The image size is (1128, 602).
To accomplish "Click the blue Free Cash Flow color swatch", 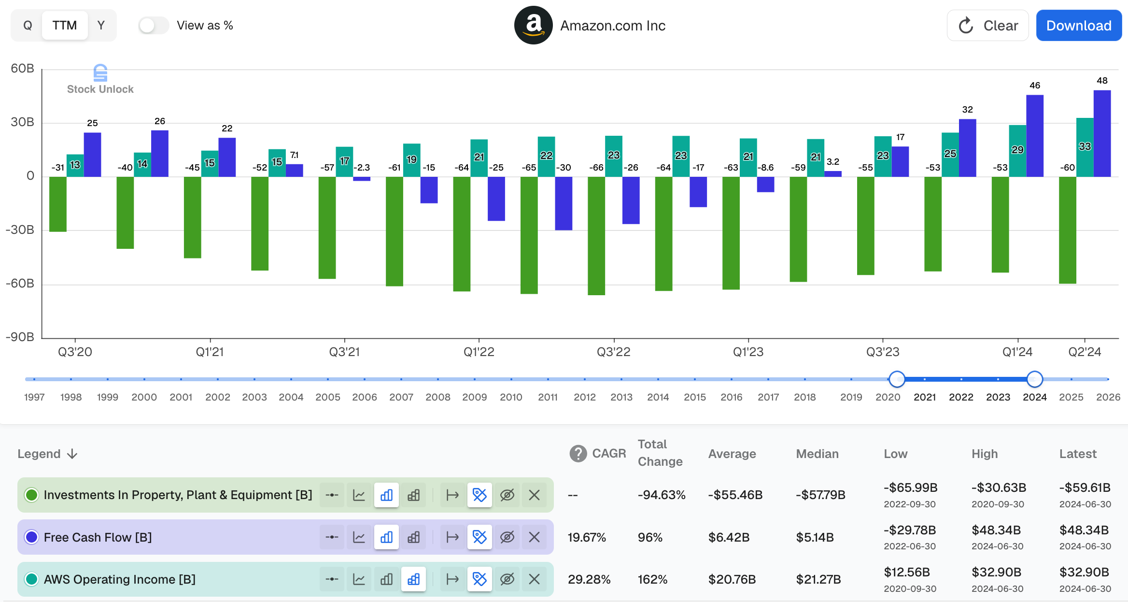I will click(31, 537).
